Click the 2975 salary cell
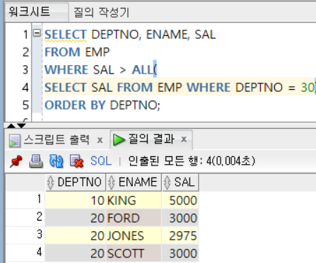Image resolution: width=316 pixels, height=263 pixels. click(x=180, y=236)
